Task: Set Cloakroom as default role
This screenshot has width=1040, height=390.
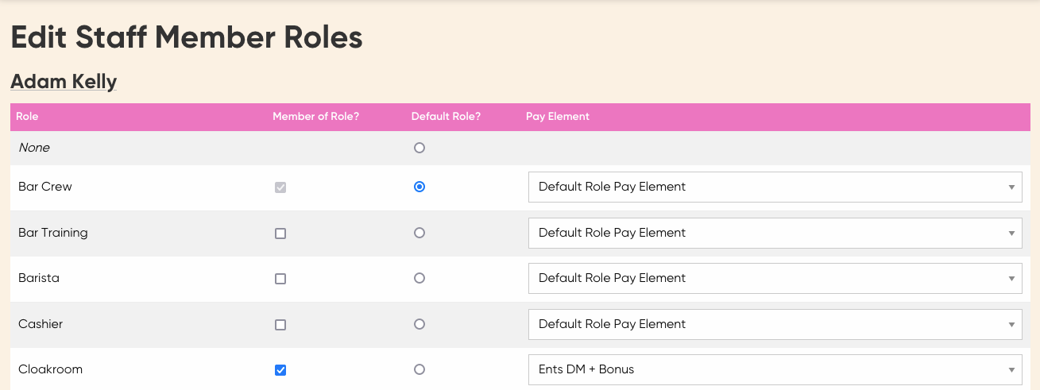Action: click(x=419, y=369)
